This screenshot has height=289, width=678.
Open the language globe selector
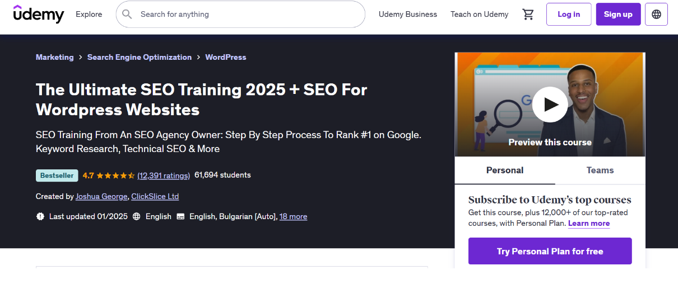coord(656,15)
